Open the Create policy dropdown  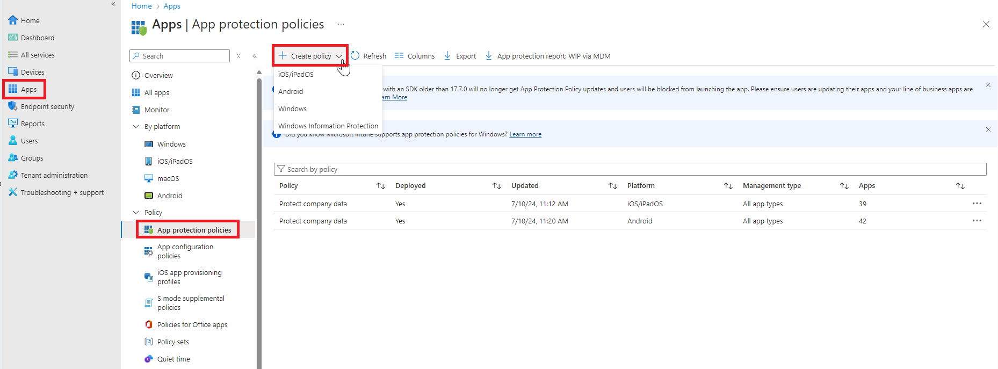click(310, 56)
